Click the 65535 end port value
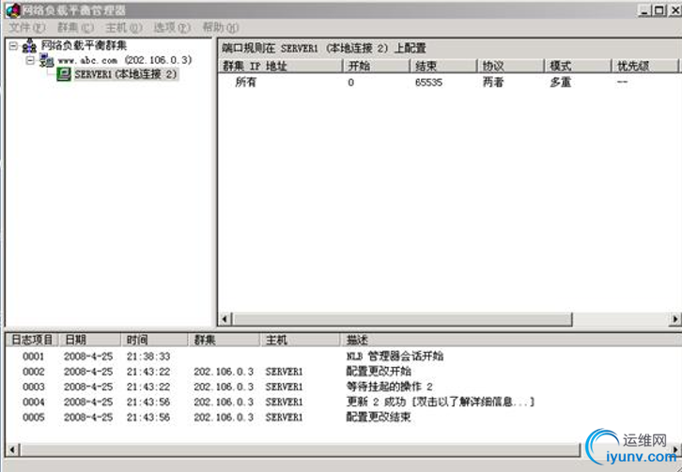 (x=428, y=83)
